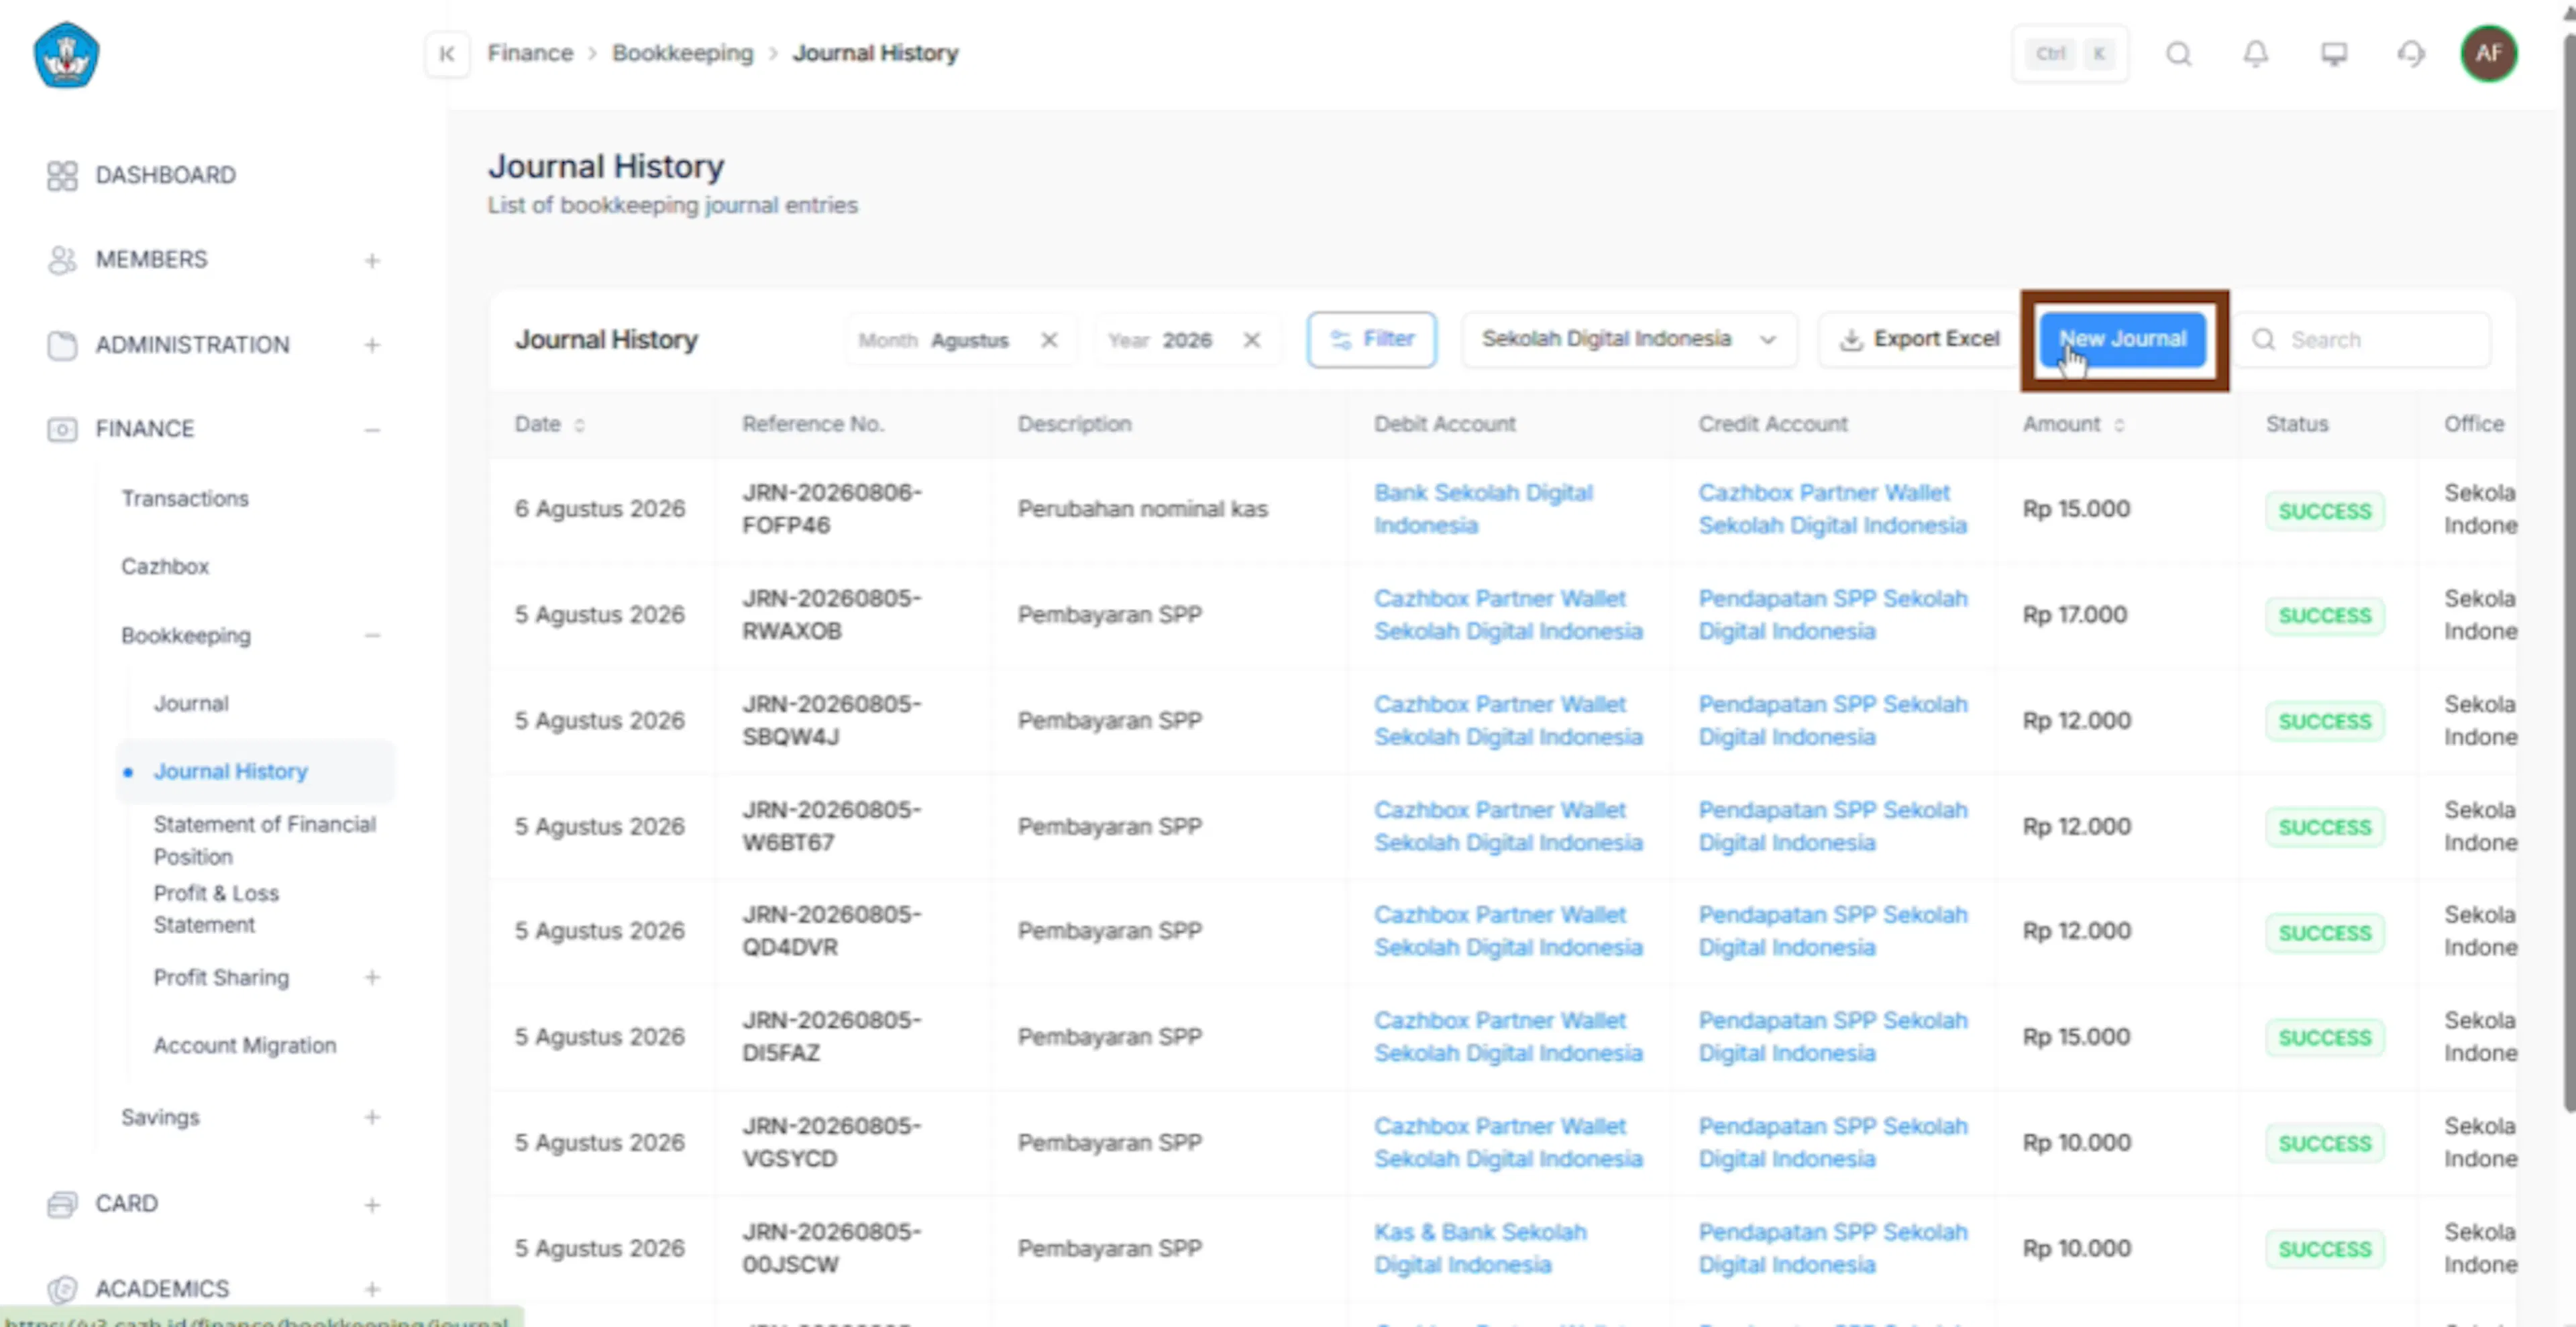
Task: Open Cazhbox Partner Wallet credit link for JRN-20260806-FOFP46
Action: pyautogui.click(x=1832, y=509)
